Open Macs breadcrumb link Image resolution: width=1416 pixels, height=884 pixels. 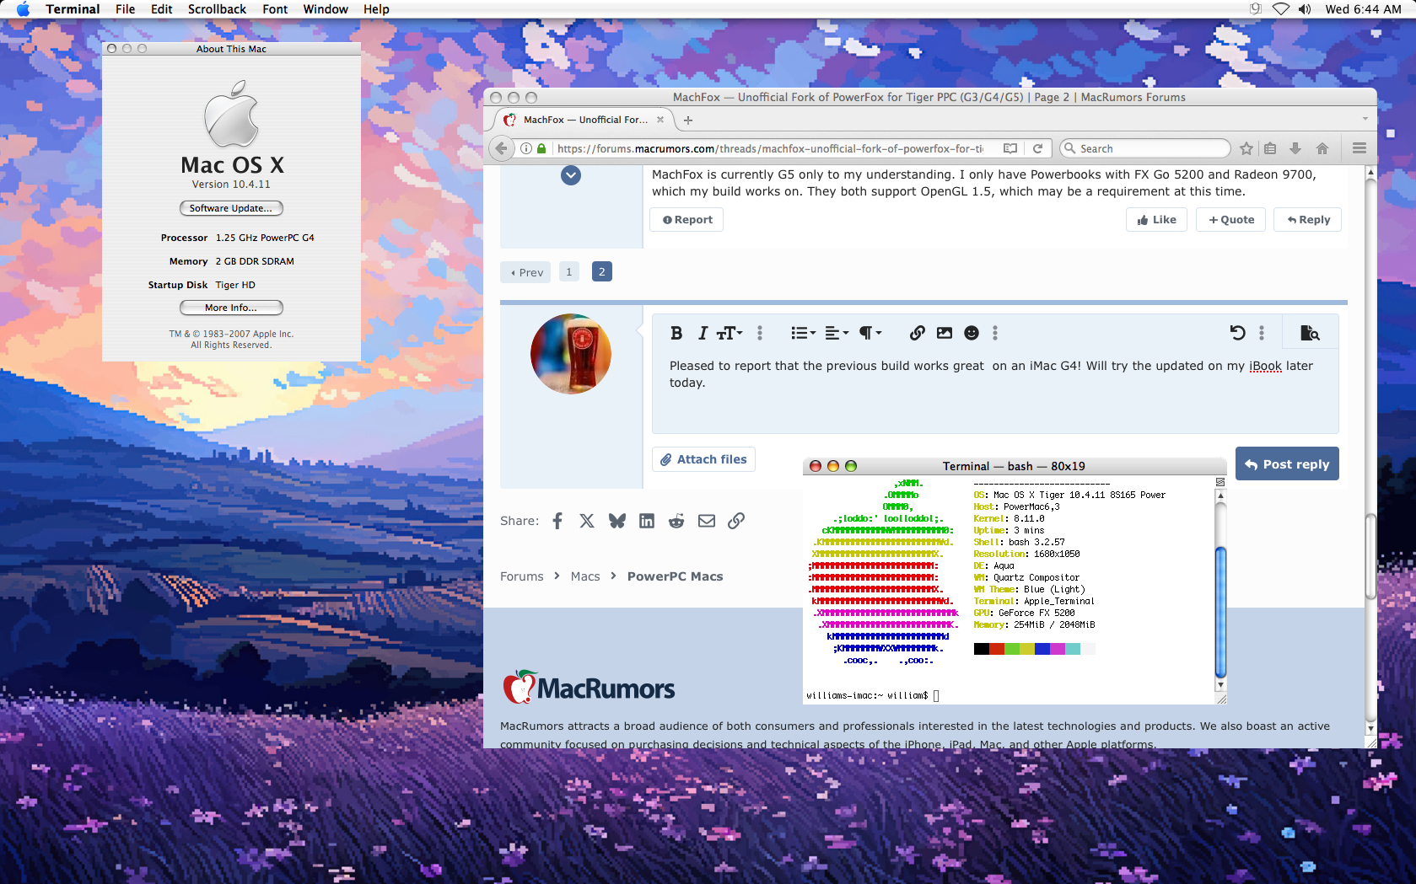pyautogui.click(x=585, y=576)
